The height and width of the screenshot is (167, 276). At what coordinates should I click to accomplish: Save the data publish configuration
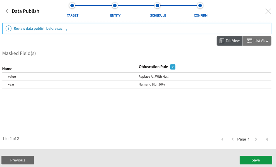[x=256, y=160]
